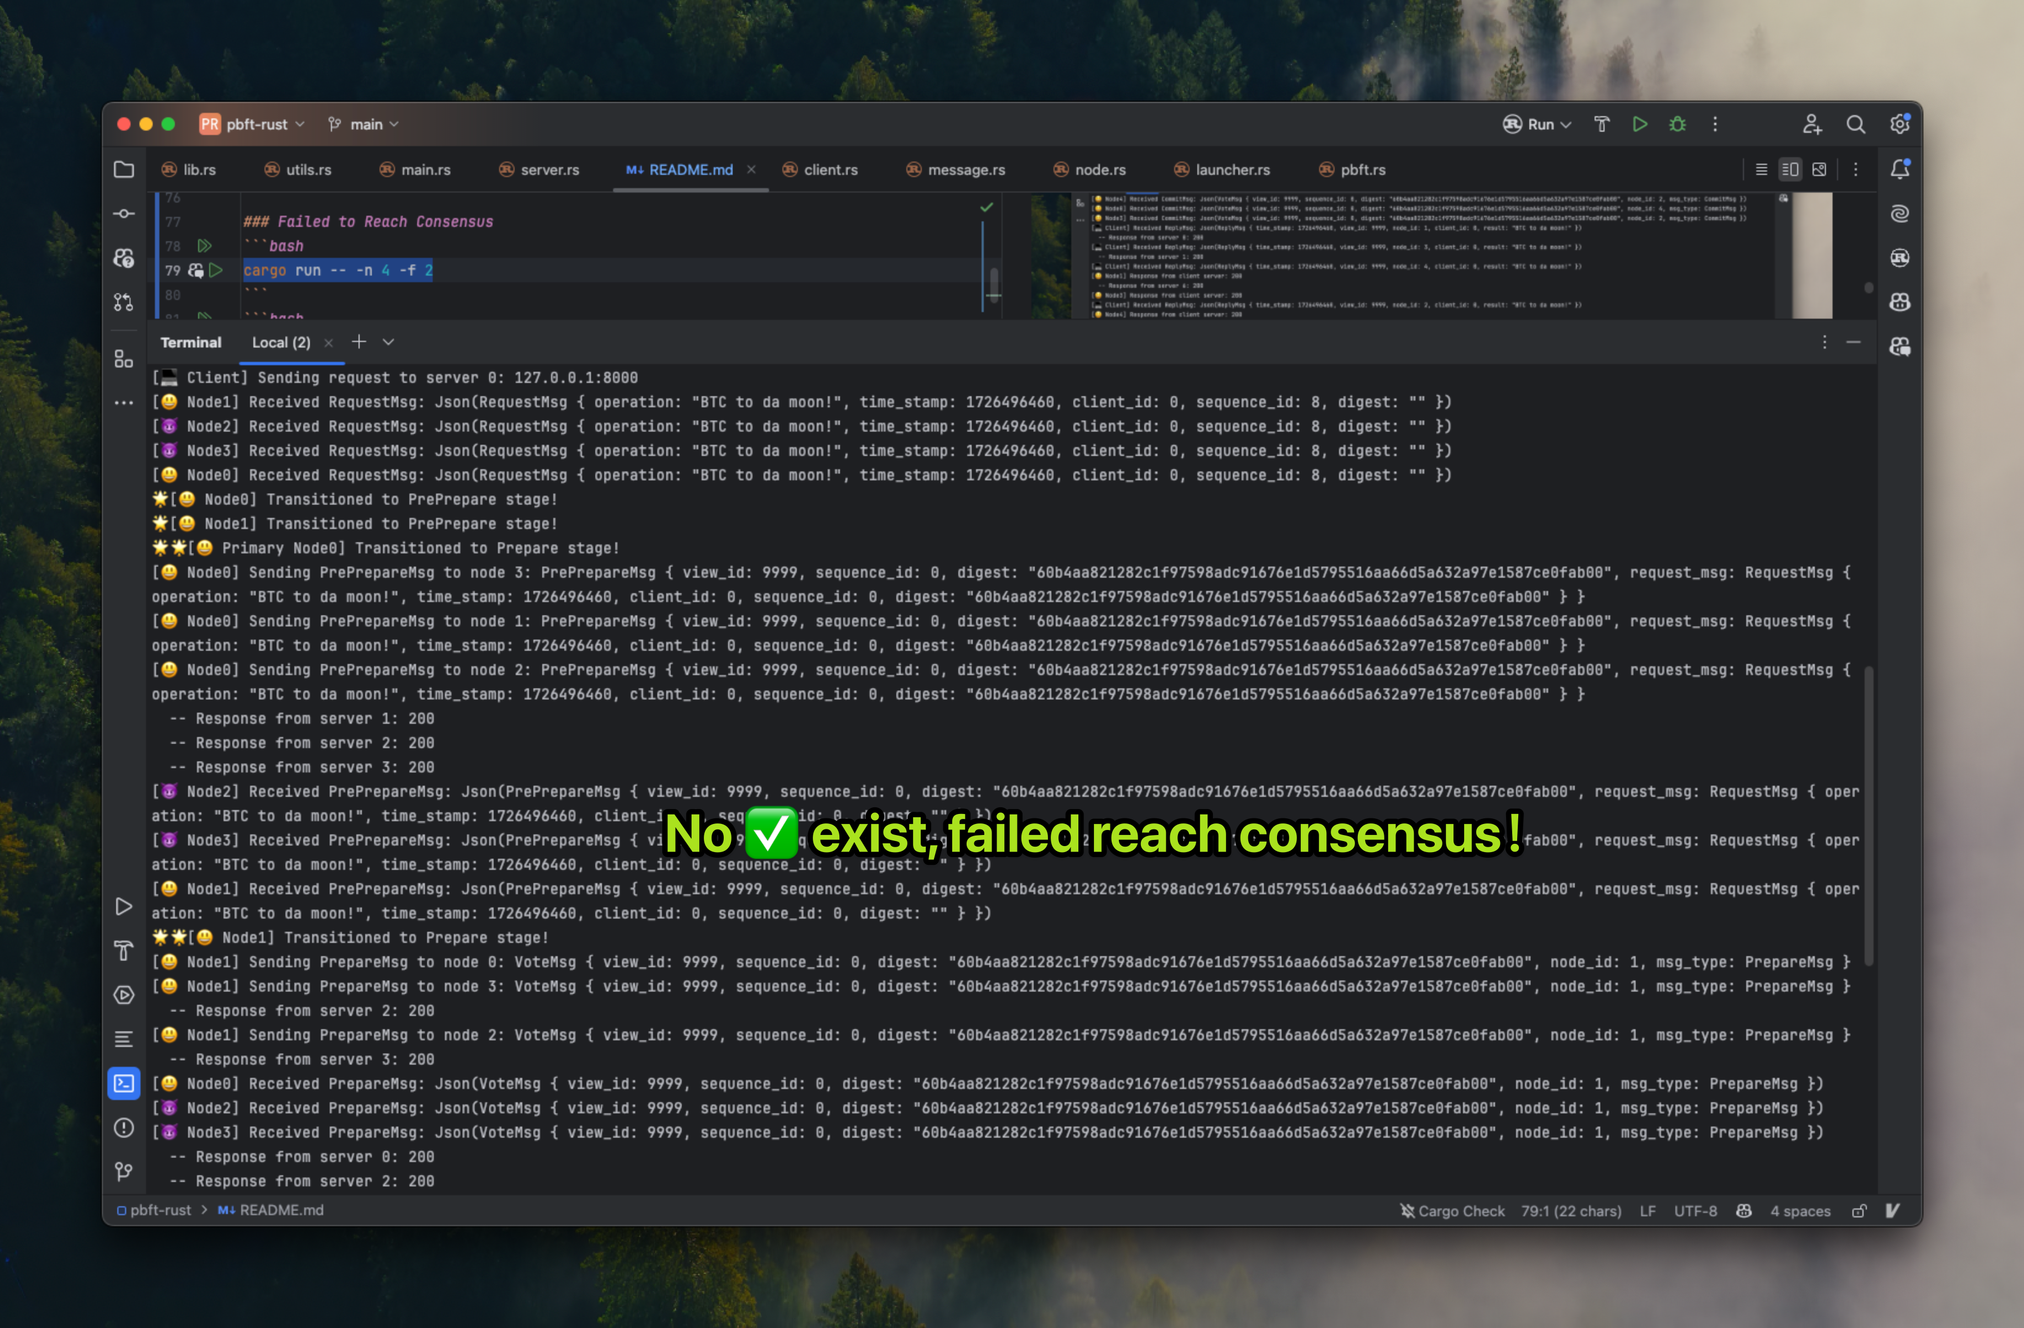This screenshot has width=2024, height=1328.
Task: Select the Local (2) terminal tab
Action: (x=281, y=342)
